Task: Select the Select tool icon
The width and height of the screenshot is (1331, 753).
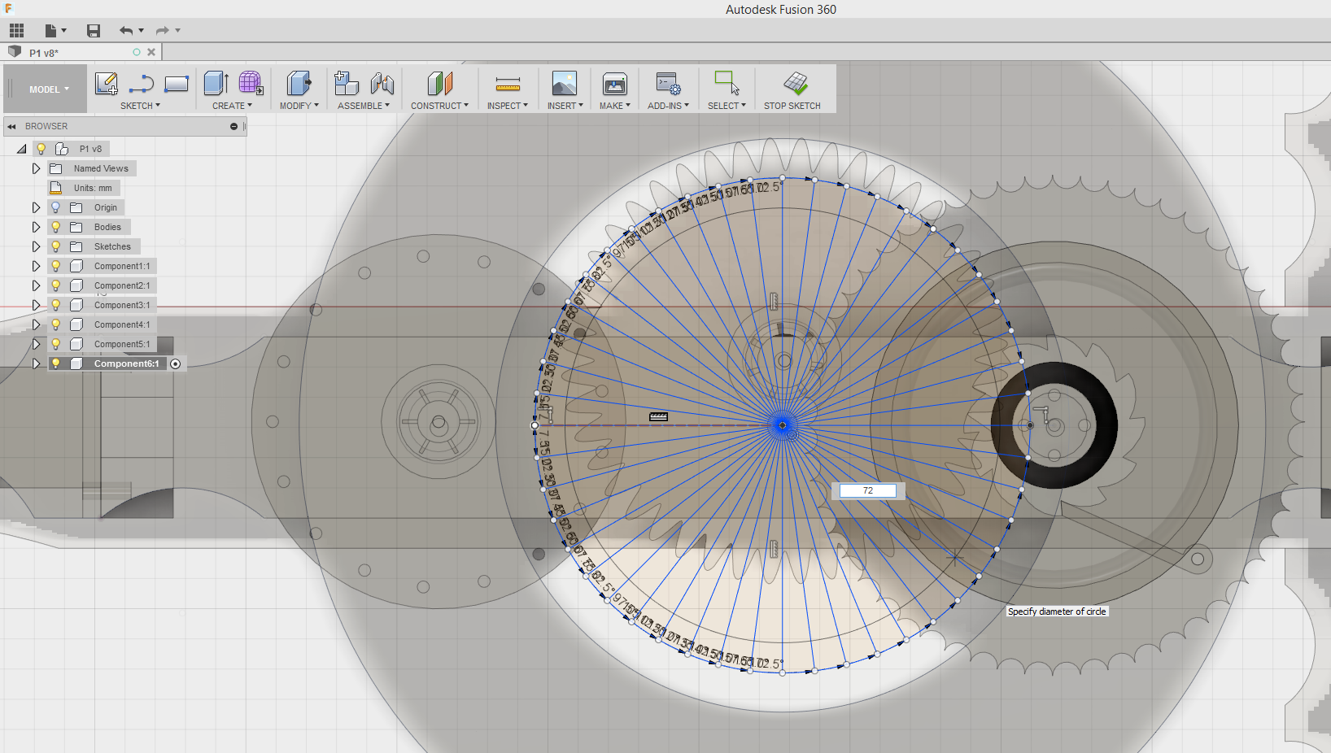Action: [x=727, y=83]
